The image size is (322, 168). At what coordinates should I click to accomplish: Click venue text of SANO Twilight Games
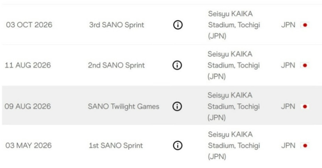(x=233, y=106)
